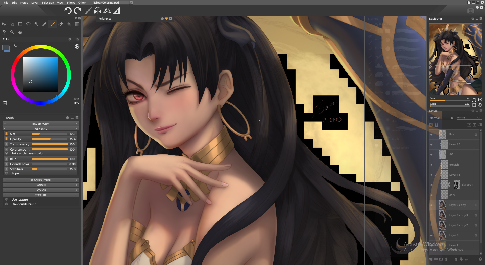Select the Eyedropper tool
Viewport: 485px width, 265px height.
pos(44,24)
